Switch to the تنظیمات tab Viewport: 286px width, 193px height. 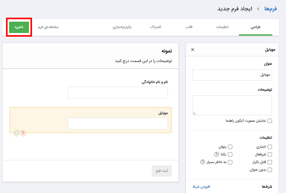222,27
